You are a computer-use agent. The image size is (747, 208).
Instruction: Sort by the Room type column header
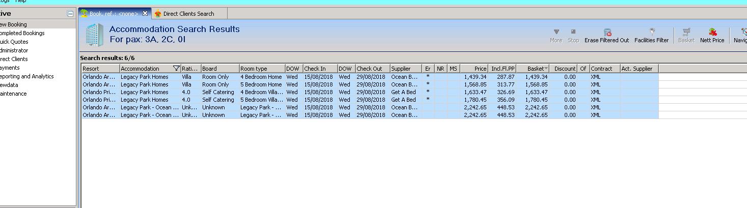[x=262, y=69]
